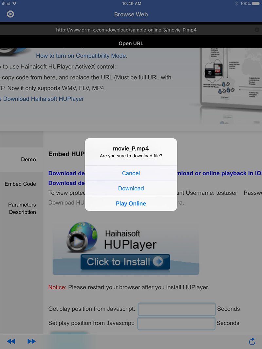Screen dimensions: 262x349
Task: Tap the circular play icon in the header
Action: 10,14
